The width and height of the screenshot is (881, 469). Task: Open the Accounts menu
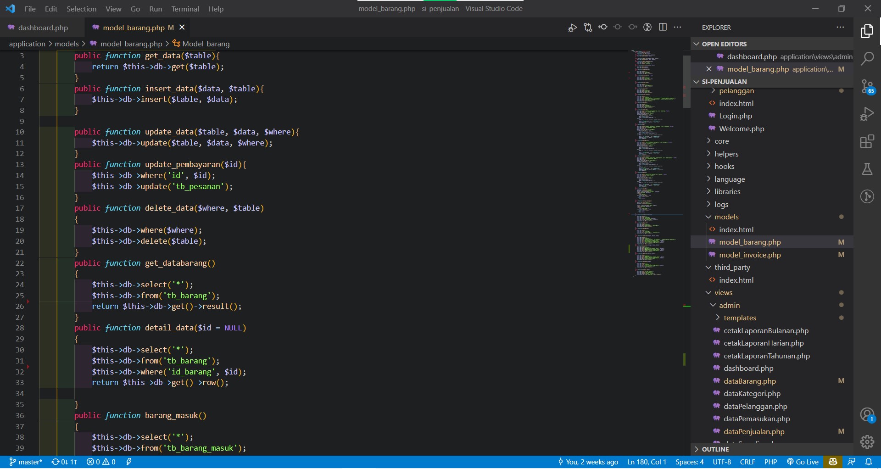[x=867, y=415]
